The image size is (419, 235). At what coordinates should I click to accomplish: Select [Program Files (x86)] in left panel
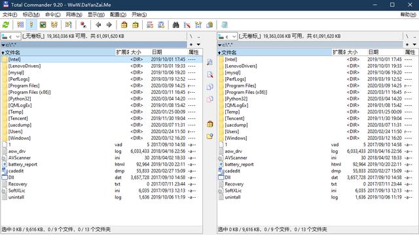pyautogui.click(x=101, y=92)
